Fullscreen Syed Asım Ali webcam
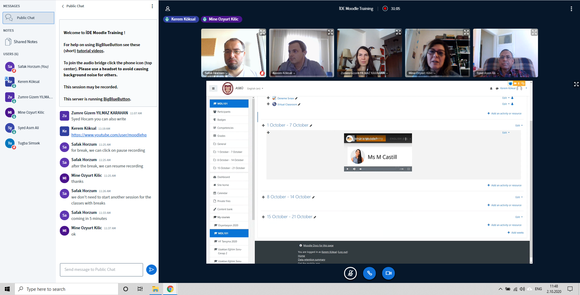 click(534, 32)
